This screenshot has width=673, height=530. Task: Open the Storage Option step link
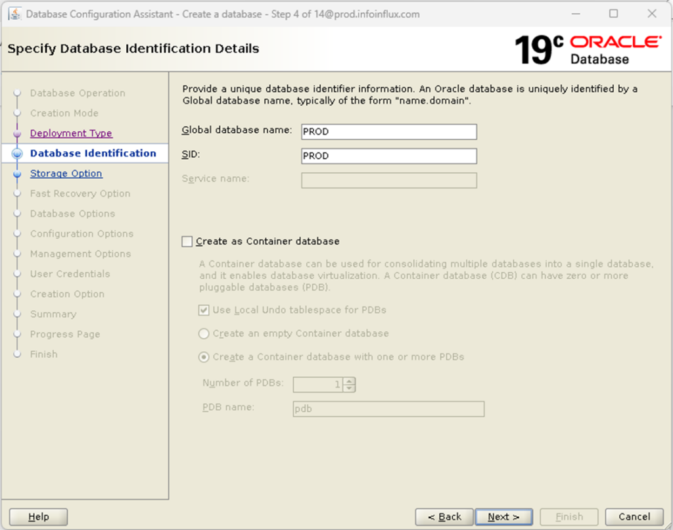pos(66,173)
